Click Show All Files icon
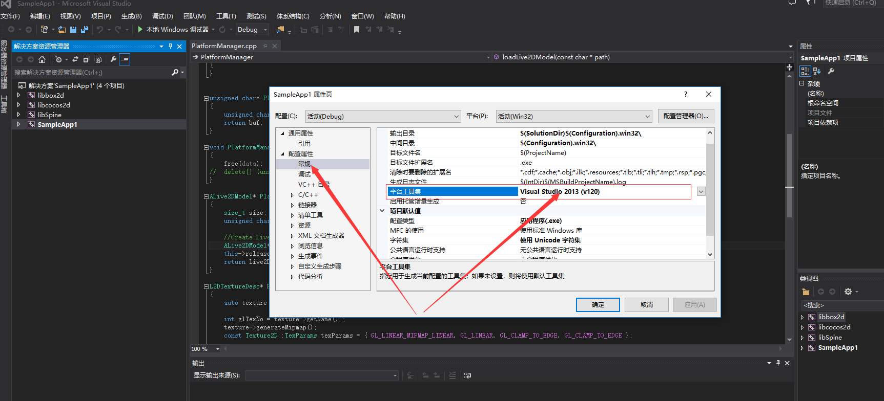 pos(98,59)
